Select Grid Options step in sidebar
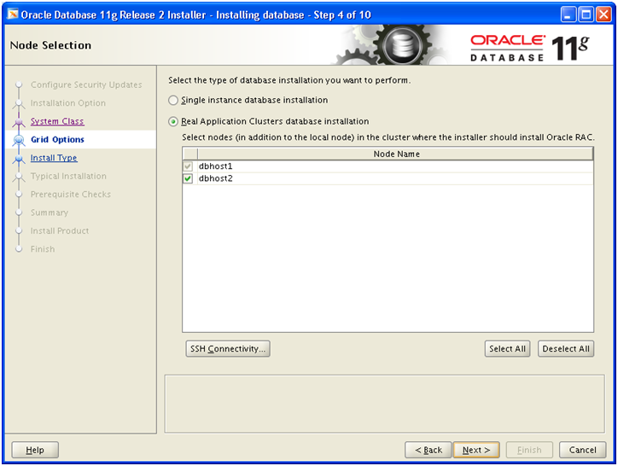Image resolution: width=618 pixels, height=466 pixels. click(x=57, y=140)
